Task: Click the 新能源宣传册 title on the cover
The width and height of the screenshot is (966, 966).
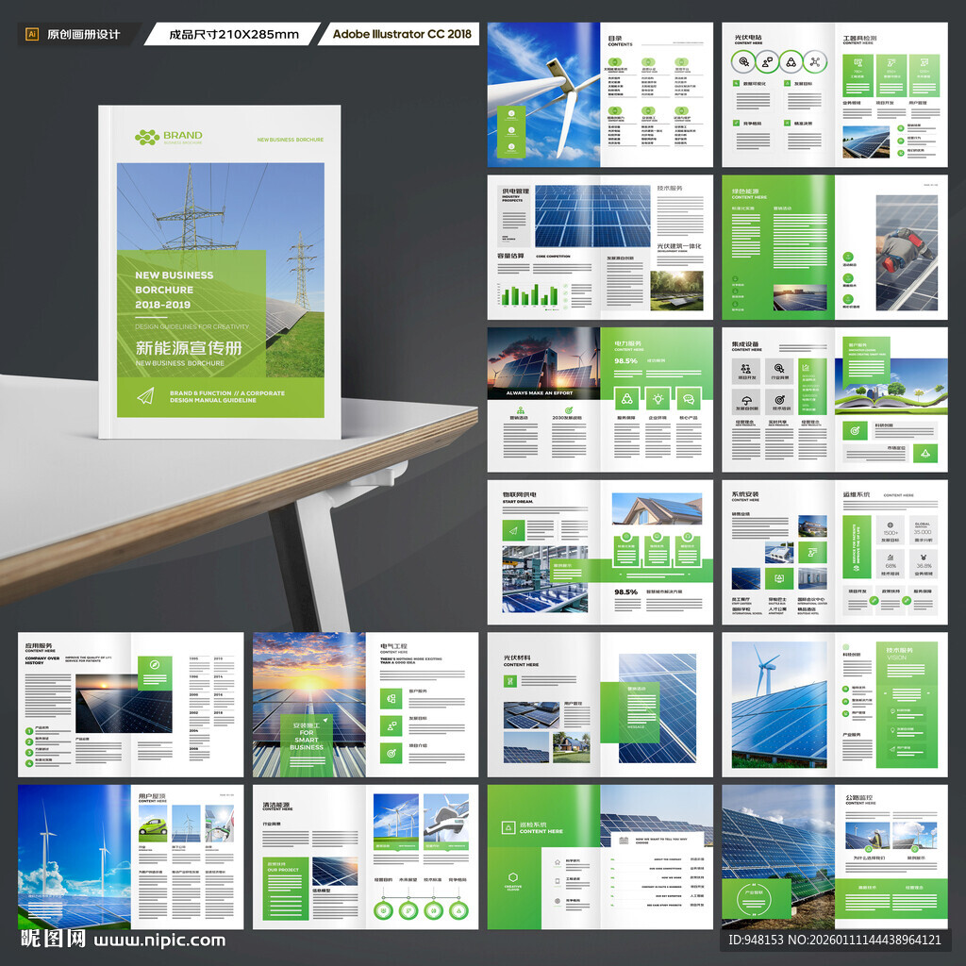Action: click(189, 348)
